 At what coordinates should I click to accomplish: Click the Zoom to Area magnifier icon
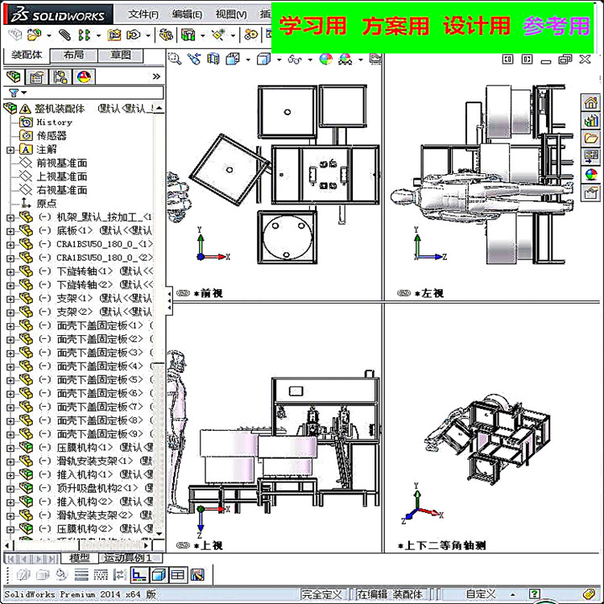(175, 59)
